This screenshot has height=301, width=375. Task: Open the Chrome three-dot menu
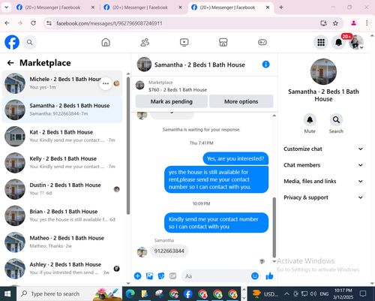point(367,23)
